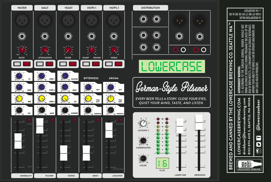Click the Facebook icon
This screenshot has width=271, height=182.
point(259,138)
